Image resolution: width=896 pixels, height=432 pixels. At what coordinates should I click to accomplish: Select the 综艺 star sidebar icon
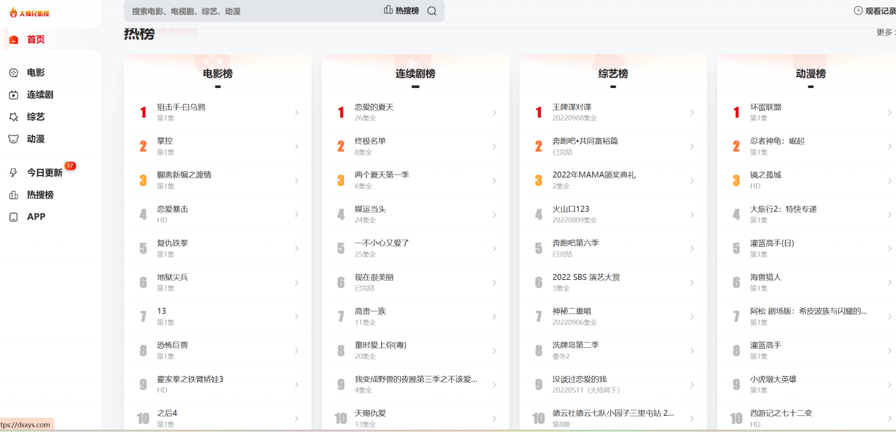pos(14,117)
